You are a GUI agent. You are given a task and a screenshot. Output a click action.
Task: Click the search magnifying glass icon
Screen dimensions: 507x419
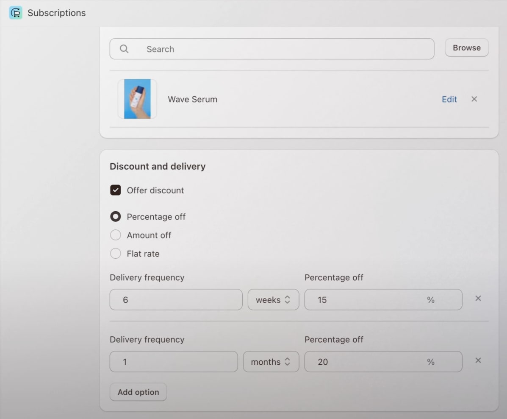click(124, 49)
